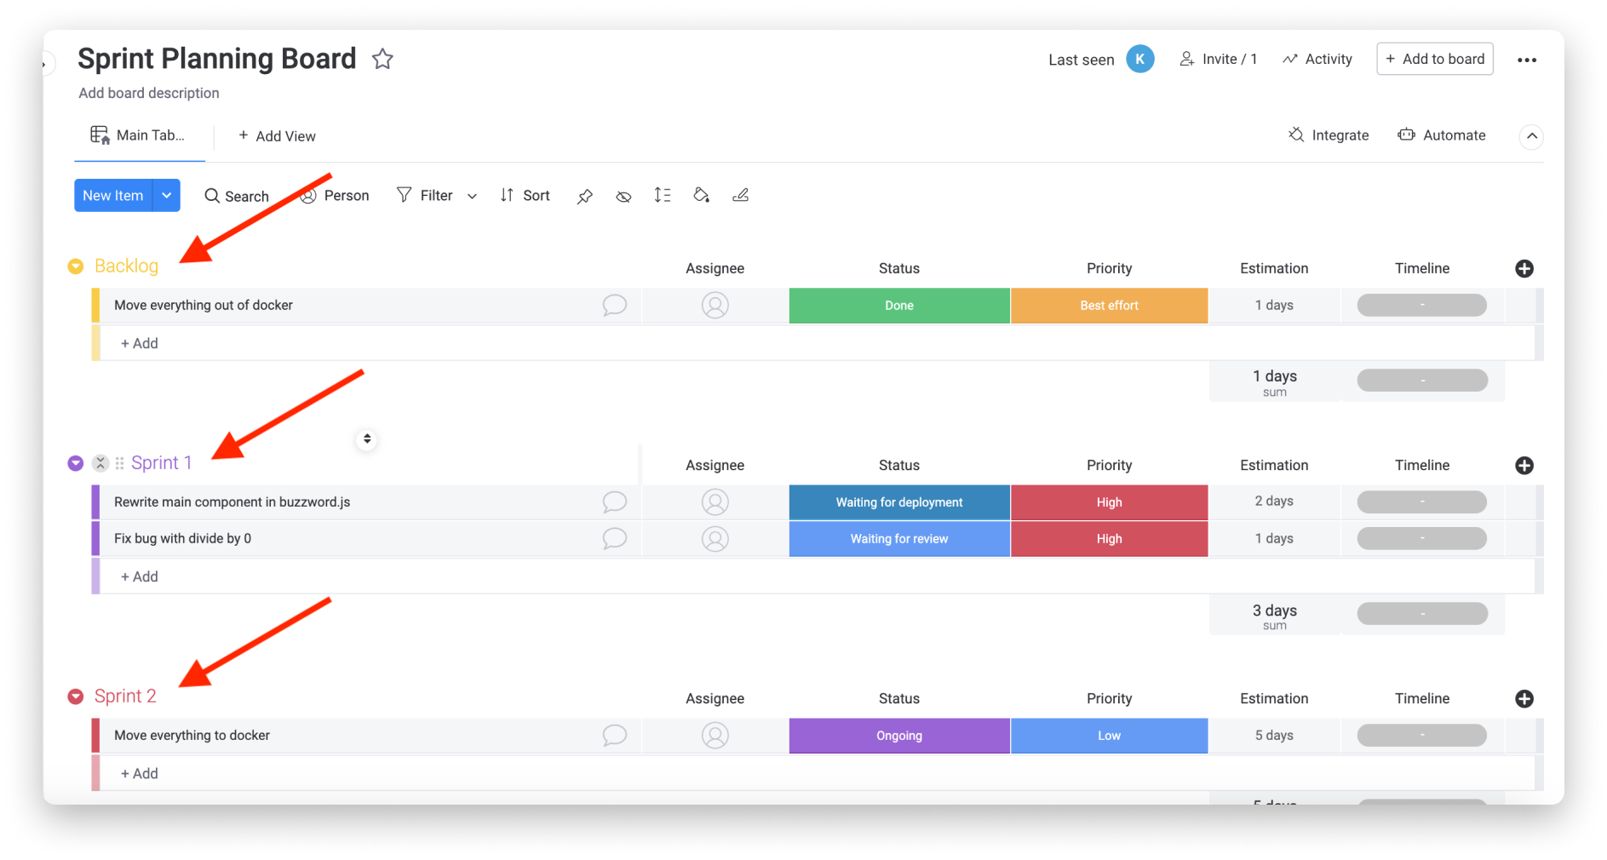This screenshot has width=1607, height=860.
Task: Click the group reorder arrows above Sprint 1
Action: tap(366, 439)
